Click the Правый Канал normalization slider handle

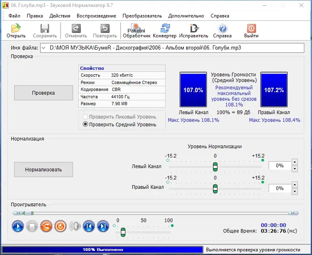coord(215,189)
